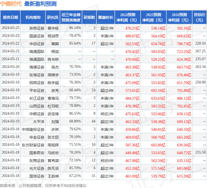Select institution 华金证券
207x188 pixels.
point(37,137)
